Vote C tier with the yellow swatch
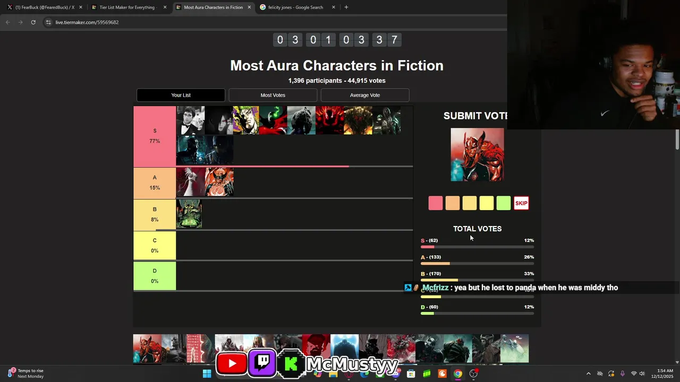 [x=487, y=203]
